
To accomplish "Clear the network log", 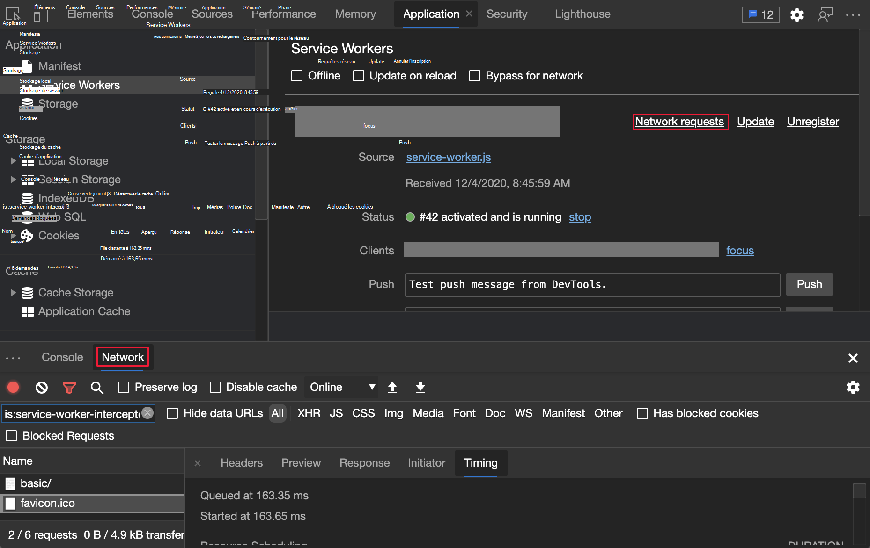I will tap(42, 387).
